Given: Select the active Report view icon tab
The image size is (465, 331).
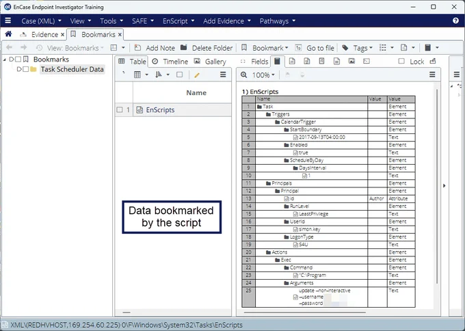Looking at the screenshot, I should click(277, 62).
